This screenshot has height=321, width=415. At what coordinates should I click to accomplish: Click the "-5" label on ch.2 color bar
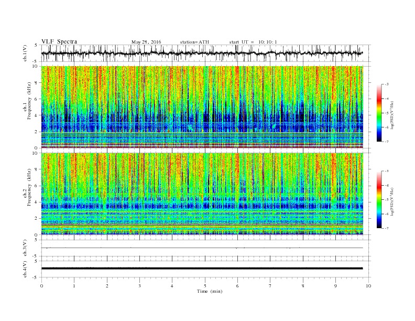click(386, 200)
